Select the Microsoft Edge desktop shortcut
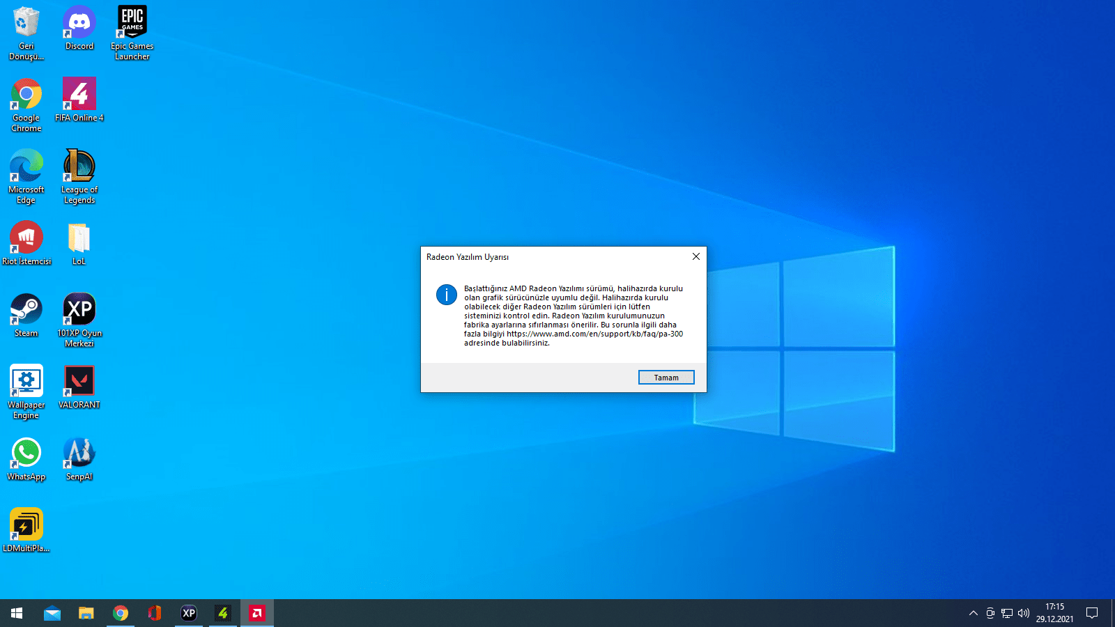Image resolution: width=1115 pixels, height=627 pixels. pos(26,177)
